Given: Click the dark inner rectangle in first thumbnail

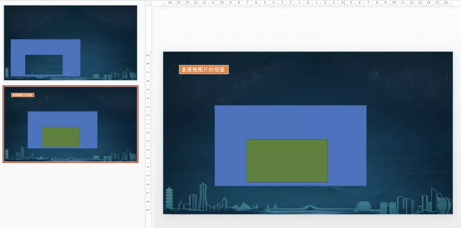Looking at the screenshot, I should tap(44, 64).
